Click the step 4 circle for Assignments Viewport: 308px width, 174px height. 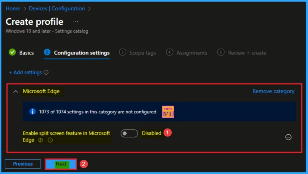pyautogui.click(x=170, y=52)
